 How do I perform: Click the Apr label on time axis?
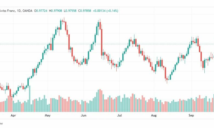click(x=13, y=115)
